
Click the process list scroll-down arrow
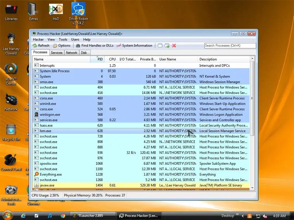[x=252, y=188]
